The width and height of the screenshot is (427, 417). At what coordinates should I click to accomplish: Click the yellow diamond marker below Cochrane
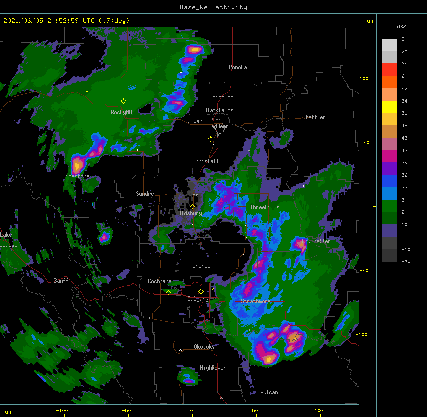[168, 292]
